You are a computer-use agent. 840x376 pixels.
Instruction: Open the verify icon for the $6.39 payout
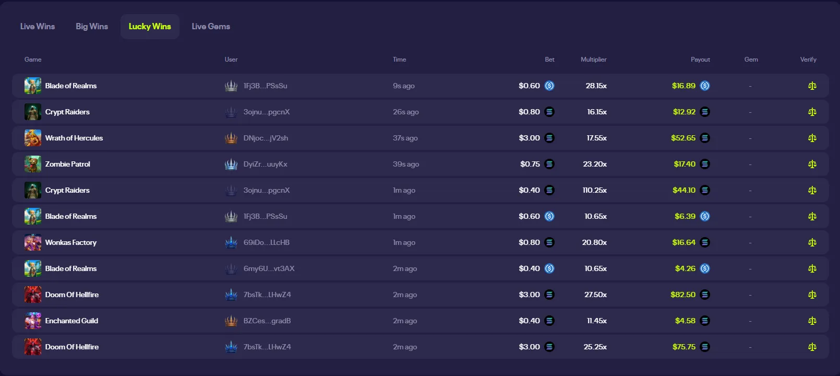(x=812, y=216)
